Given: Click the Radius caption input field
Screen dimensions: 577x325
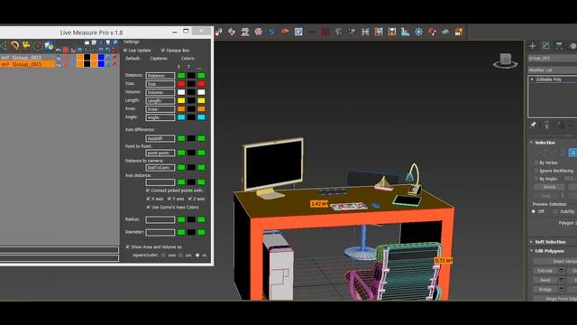Looking at the screenshot, I should 160,219.
